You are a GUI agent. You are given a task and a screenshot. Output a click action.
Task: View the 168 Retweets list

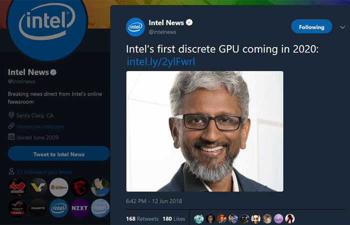[142, 219]
